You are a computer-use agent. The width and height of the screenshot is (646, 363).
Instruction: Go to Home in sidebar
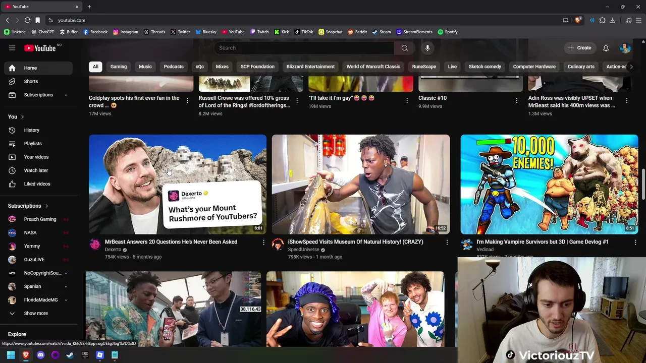pyautogui.click(x=39, y=68)
